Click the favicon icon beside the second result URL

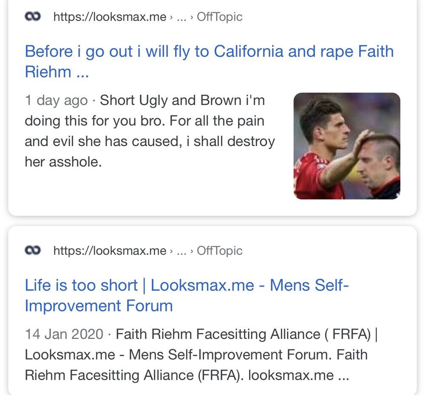[x=32, y=251]
